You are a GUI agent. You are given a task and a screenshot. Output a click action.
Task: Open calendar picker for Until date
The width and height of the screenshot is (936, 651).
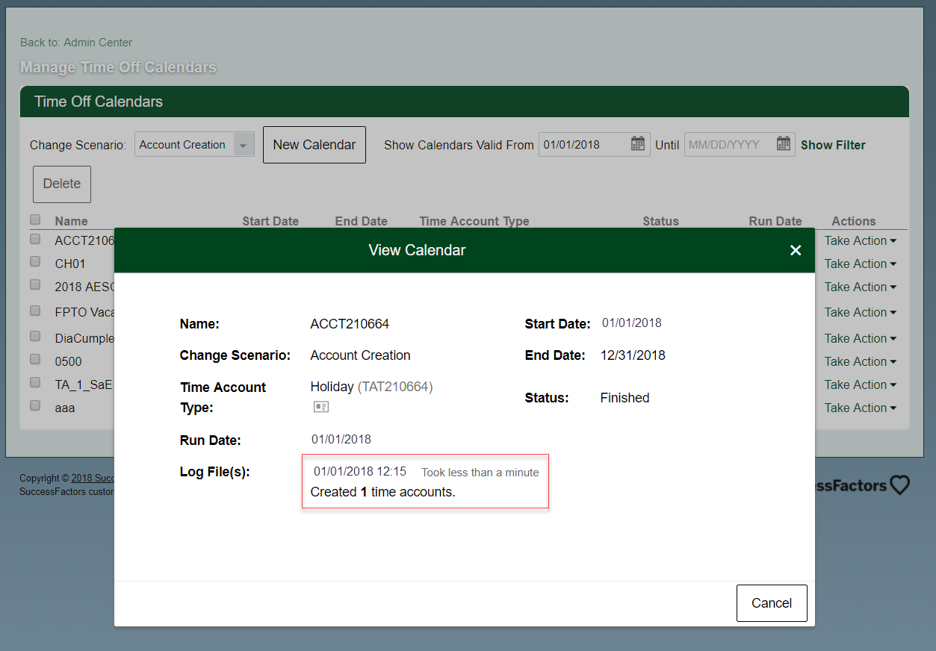click(x=784, y=144)
